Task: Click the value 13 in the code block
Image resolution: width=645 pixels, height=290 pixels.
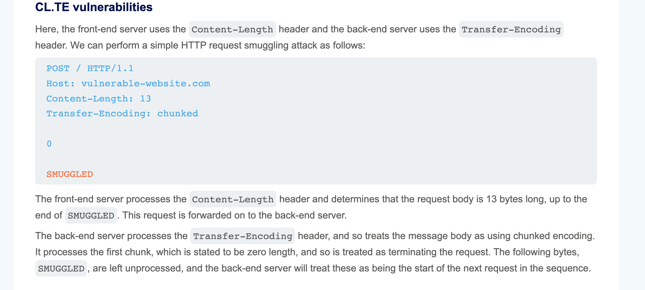Action: coord(145,99)
